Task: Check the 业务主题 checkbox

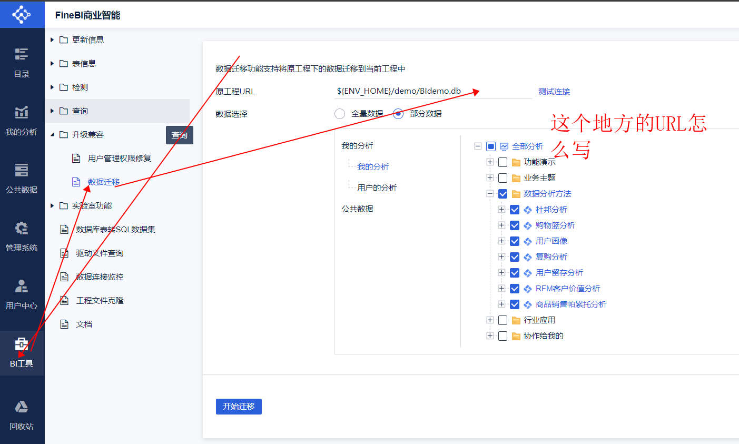Action: 502,178
